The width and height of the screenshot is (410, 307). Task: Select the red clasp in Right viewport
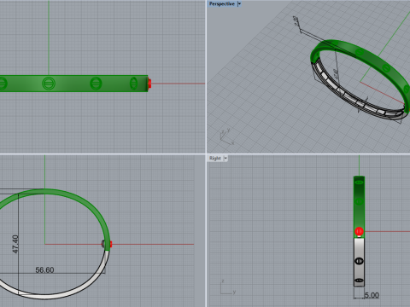pyautogui.click(x=359, y=231)
